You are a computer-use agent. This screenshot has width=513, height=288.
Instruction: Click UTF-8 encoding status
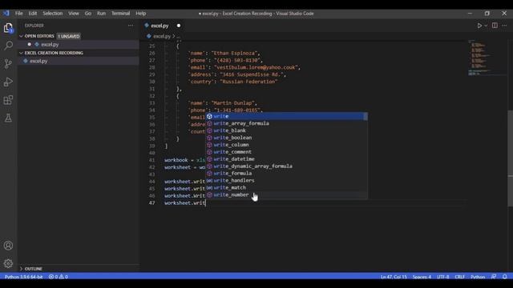pos(443,277)
